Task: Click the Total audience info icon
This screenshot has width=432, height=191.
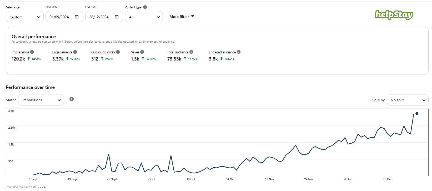Action: click(x=191, y=52)
